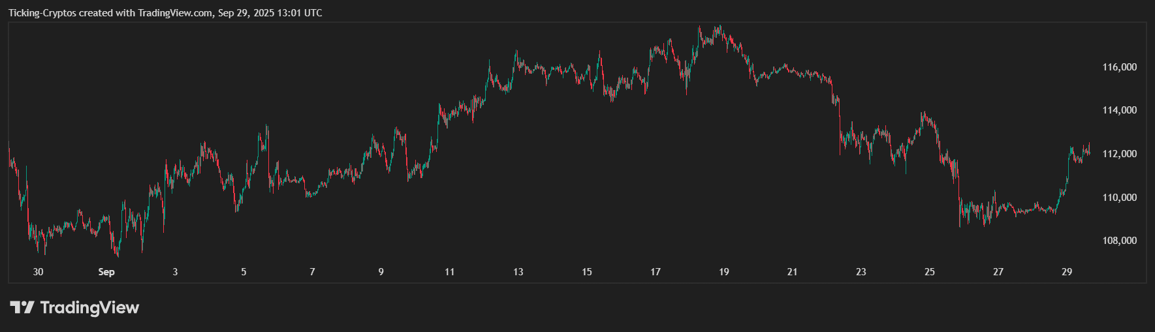Click date 13 on the time axis
The image size is (1155, 332).
coord(518,272)
